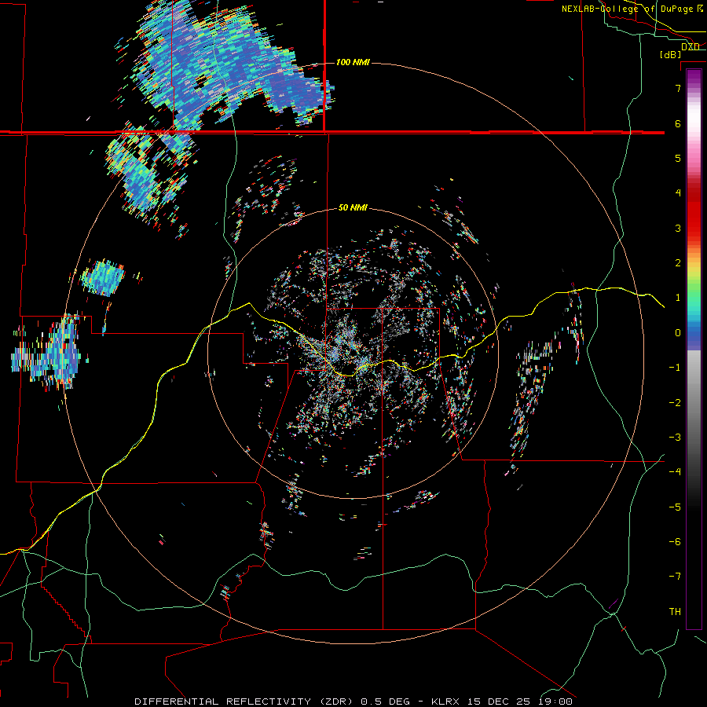Click the "5" value on the color scale

[x=678, y=158]
